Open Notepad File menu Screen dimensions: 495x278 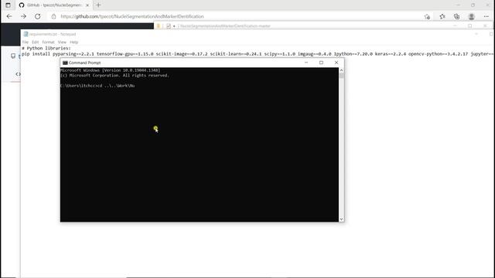26,42
